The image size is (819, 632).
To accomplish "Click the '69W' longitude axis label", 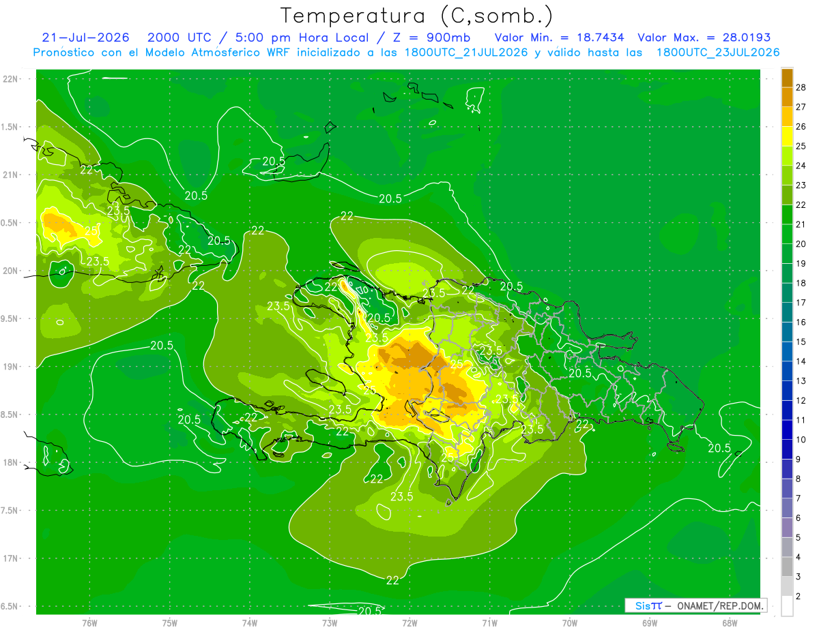I will (650, 623).
